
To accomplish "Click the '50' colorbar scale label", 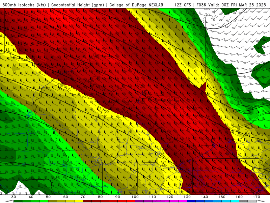I will (x=48, y=197).
